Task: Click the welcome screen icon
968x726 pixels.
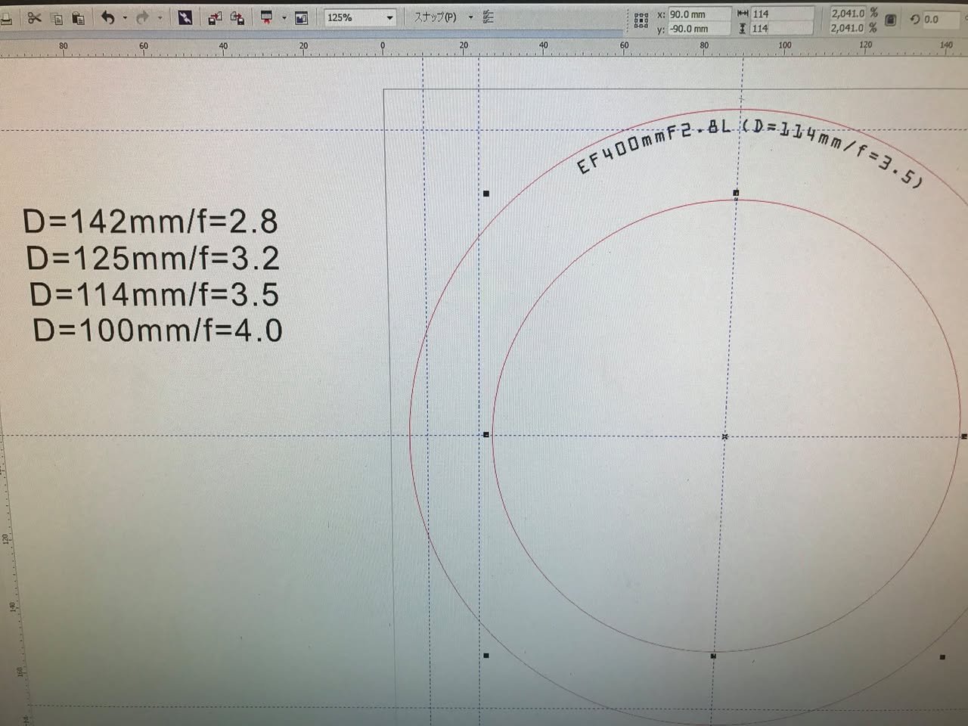Action: tap(301, 18)
